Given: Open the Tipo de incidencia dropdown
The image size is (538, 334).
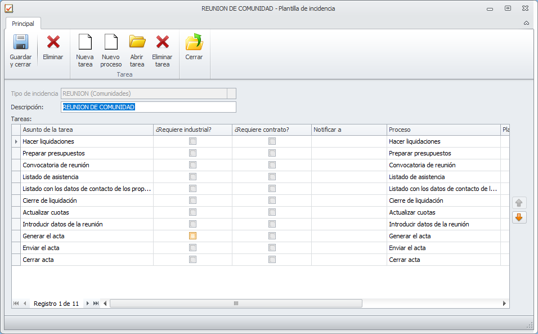Looking at the screenshot, I should click(x=232, y=93).
